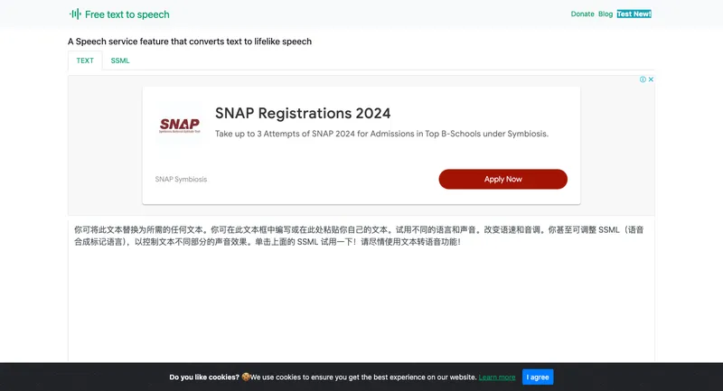Open the cookie Learn more link
Viewport: 723px width, 391px height.
(497, 377)
